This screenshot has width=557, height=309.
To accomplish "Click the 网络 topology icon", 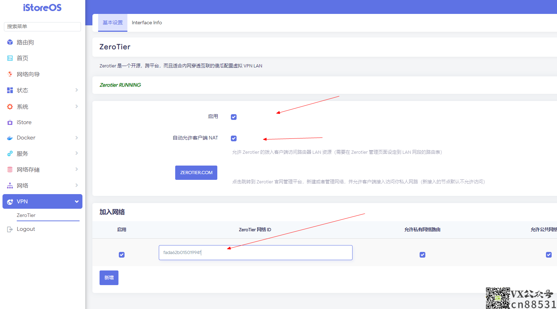I will [x=10, y=186].
